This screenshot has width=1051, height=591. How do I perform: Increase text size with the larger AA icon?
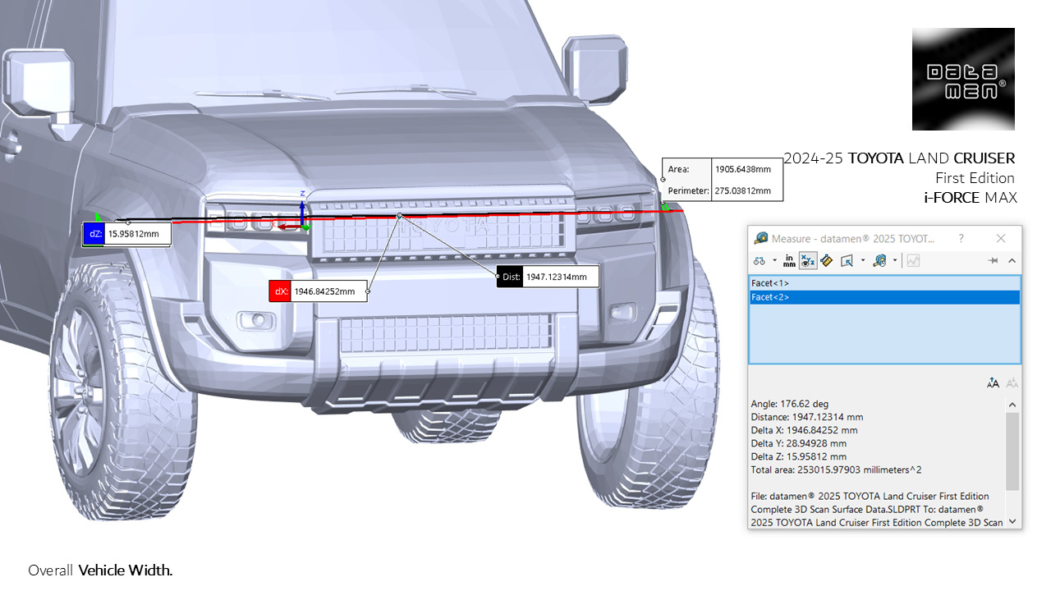click(993, 383)
